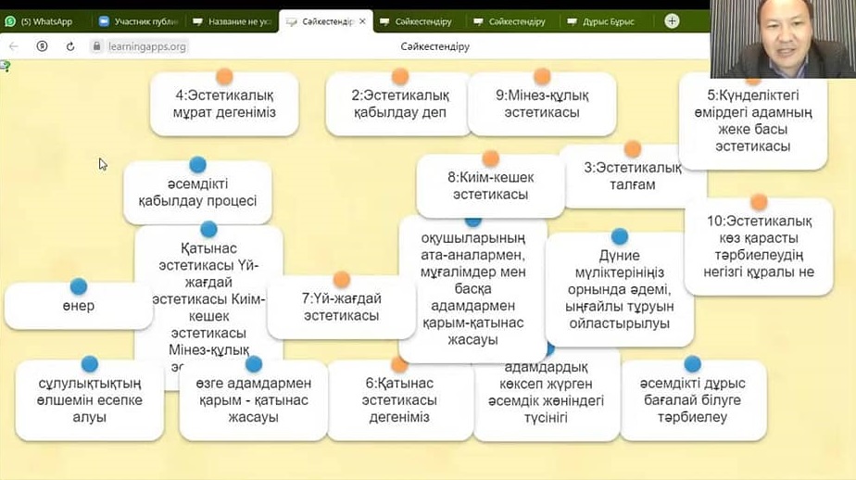Image resolution: width=856 pixels, height=480 pixels.
Task: Click orange pin on 7:Үй-жағдай эстетикасы card
Action: point(341,279)
